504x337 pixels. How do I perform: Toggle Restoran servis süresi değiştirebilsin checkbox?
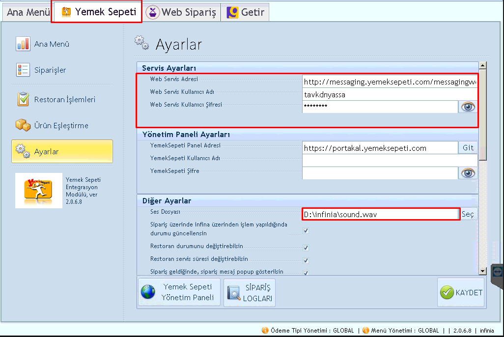click(x=306, y=260)
